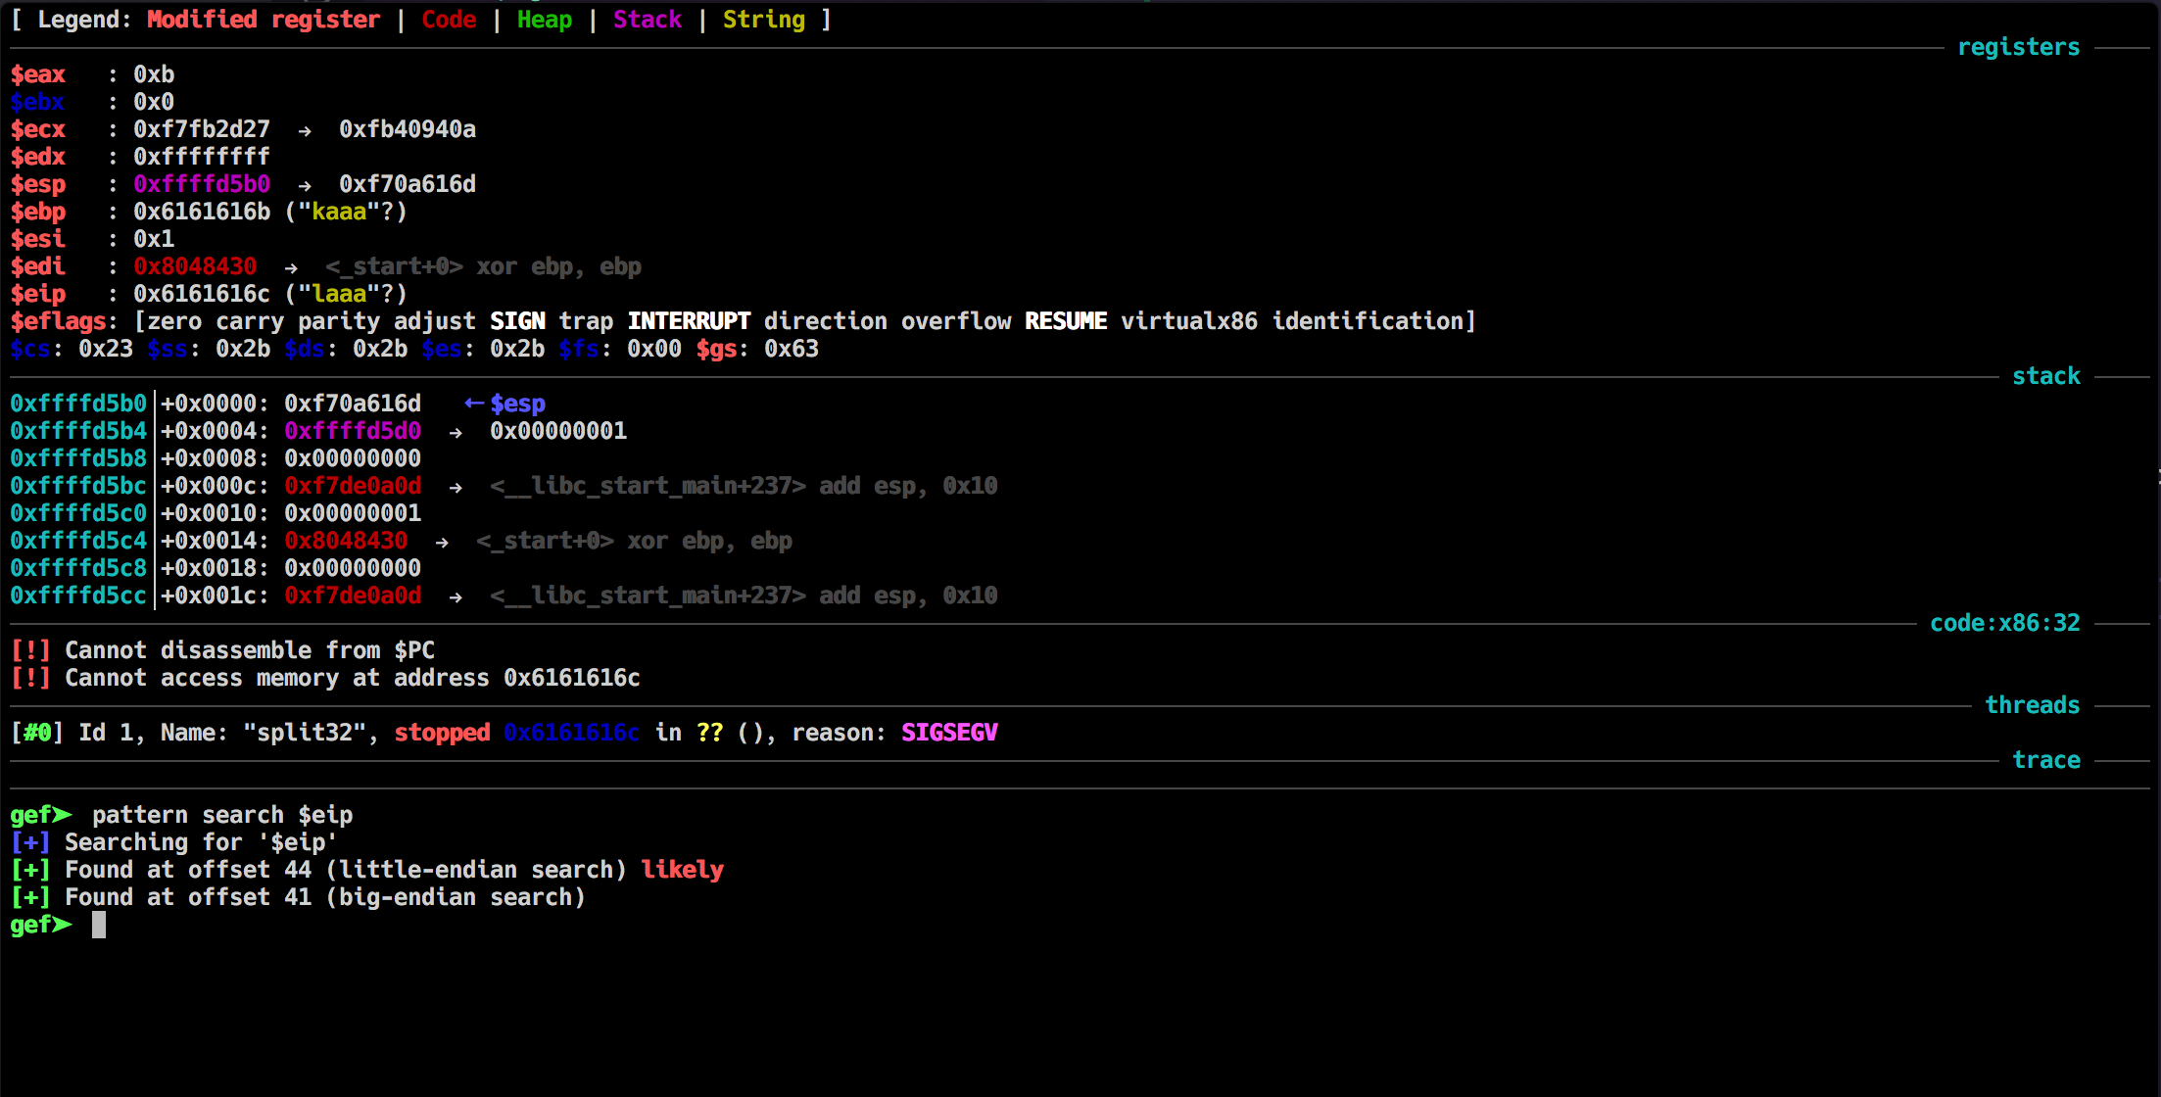Click the SIGSEGV stop reason text
The width and height of the screenshot is (2161, 1097).
coord(948,733)
